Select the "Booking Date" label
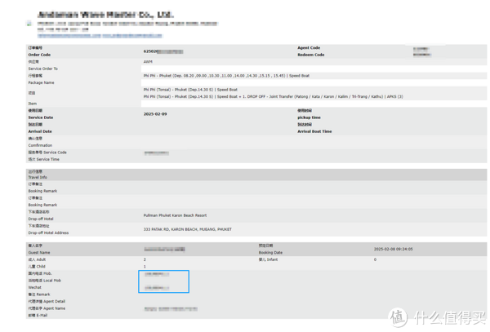This screenshot has height=332, width=490. click(x=270, y=252)
